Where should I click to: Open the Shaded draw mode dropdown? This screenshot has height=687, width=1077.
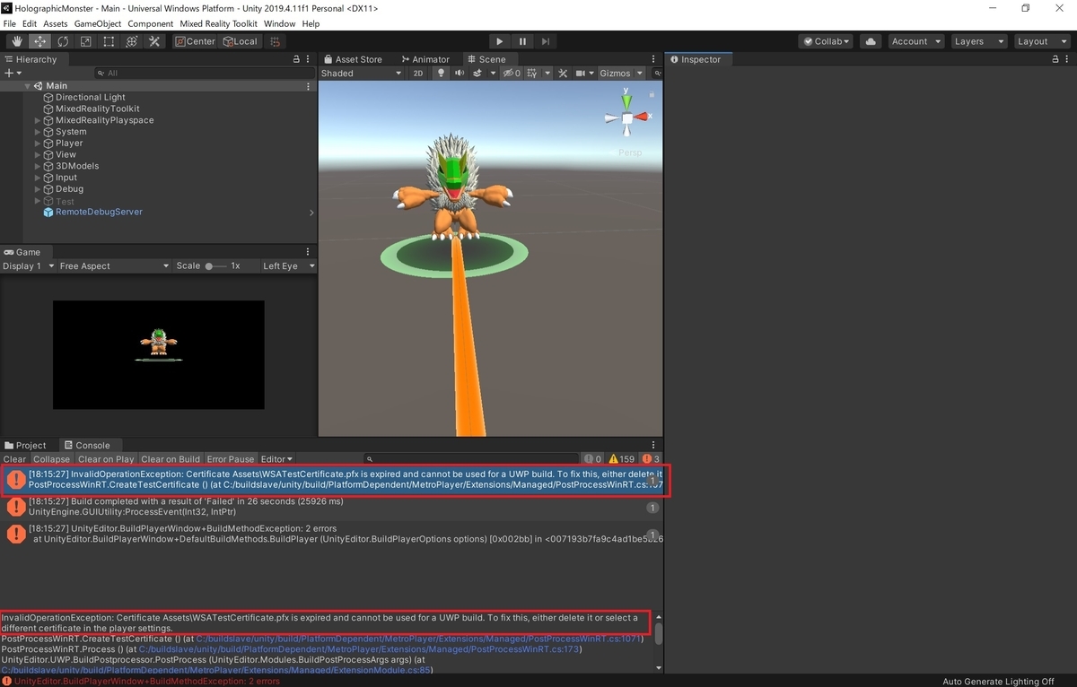point(361,74)
